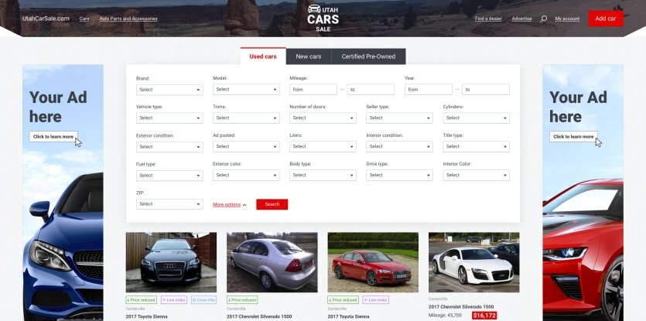Open the Brand dropdown
This screenshot has height=321, width=646.
tap(169, 90)
